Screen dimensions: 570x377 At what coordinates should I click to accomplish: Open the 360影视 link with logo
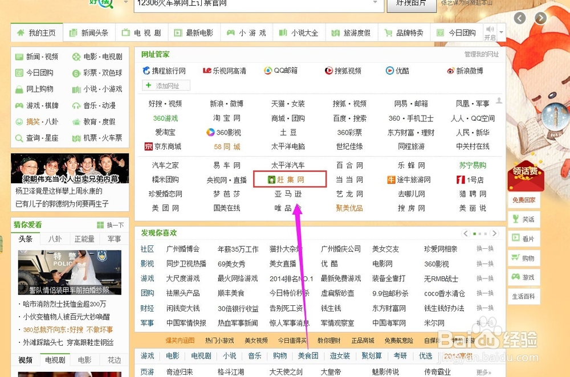(x=223, y=133)
